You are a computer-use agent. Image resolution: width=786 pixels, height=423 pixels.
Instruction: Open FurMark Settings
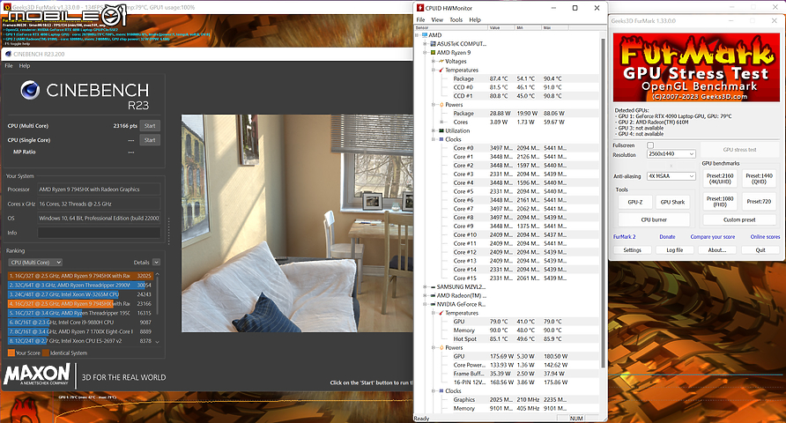pyautogui.click(x=632, y=249)
